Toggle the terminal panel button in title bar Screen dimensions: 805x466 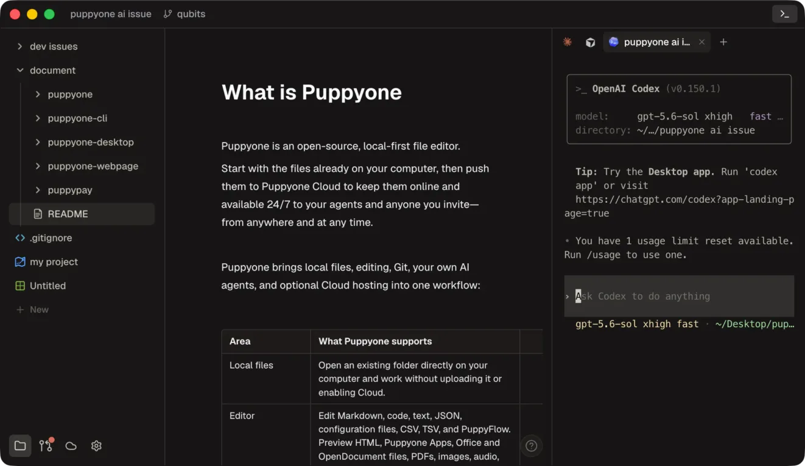click(x=784, y=14)
